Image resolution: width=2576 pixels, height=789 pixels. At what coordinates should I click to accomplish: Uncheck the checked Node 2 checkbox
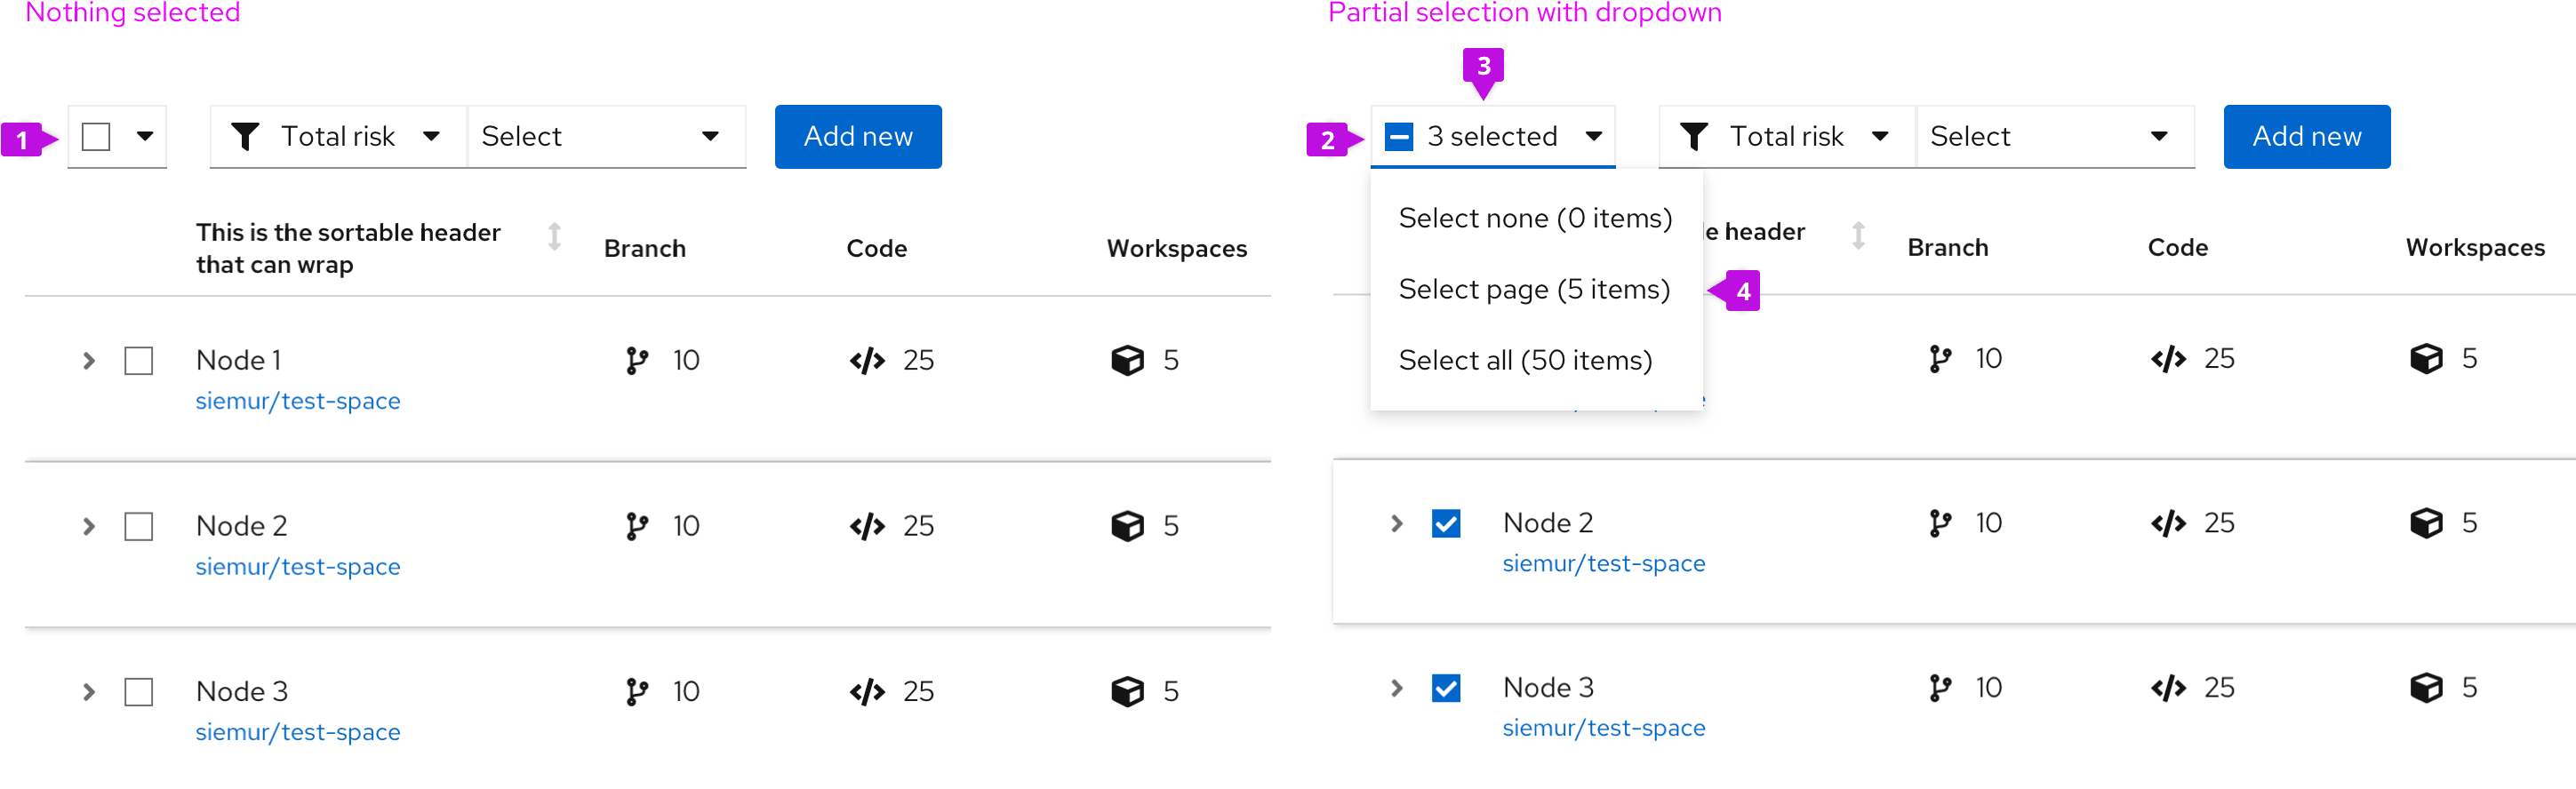(x=1445, y=524)
